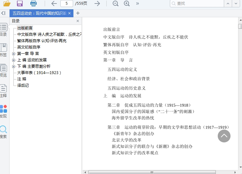
Task: Click 中文版自序 line in page contents
Action: pyautogui.click(x=146, y=37)
